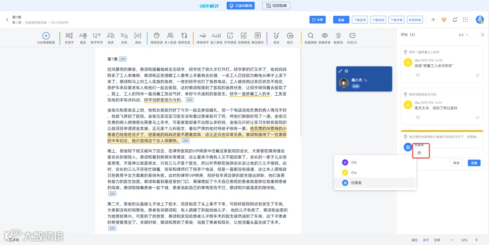Open the nine-dot apps grid
489x245 pixels.
465,19
